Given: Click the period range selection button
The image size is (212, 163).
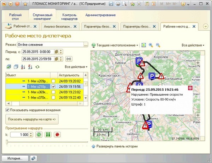Looking at the screenshot, I should 69,59.
